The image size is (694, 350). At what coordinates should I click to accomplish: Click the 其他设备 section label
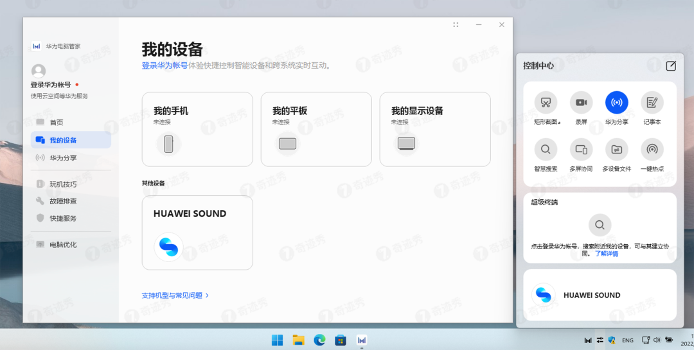point(153,183)
